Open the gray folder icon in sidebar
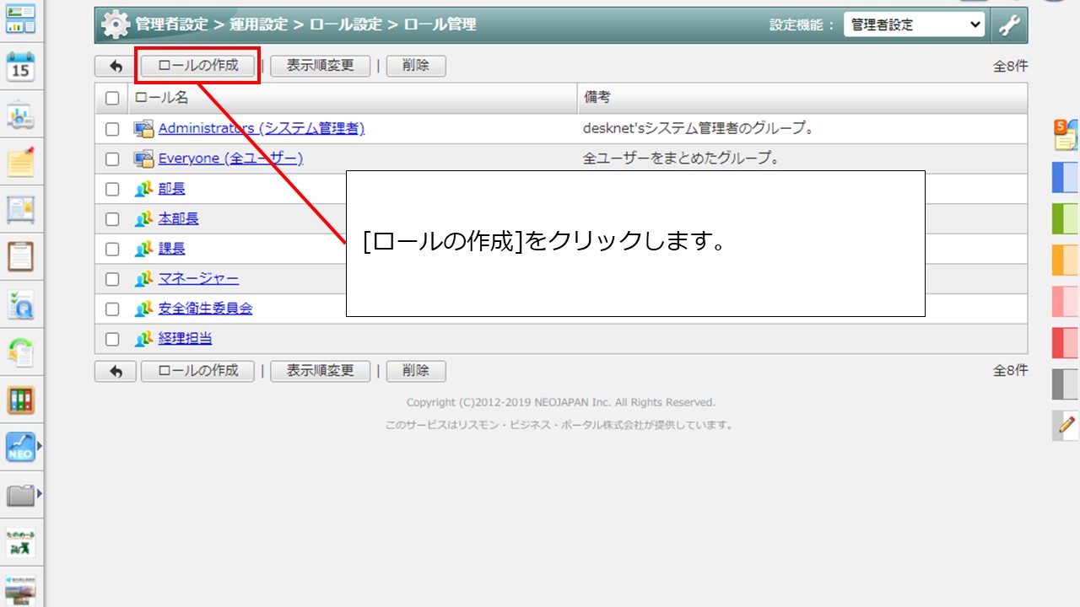Screen dimensions: 1080x607 20,495
